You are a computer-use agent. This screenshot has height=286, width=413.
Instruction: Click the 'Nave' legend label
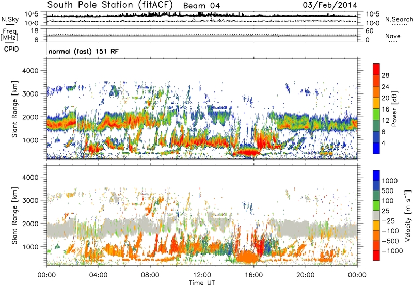pyautogui.click(x=393, y=36)
